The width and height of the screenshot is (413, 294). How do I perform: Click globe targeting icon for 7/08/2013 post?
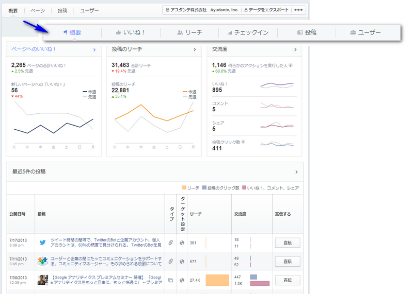(182, 280)
